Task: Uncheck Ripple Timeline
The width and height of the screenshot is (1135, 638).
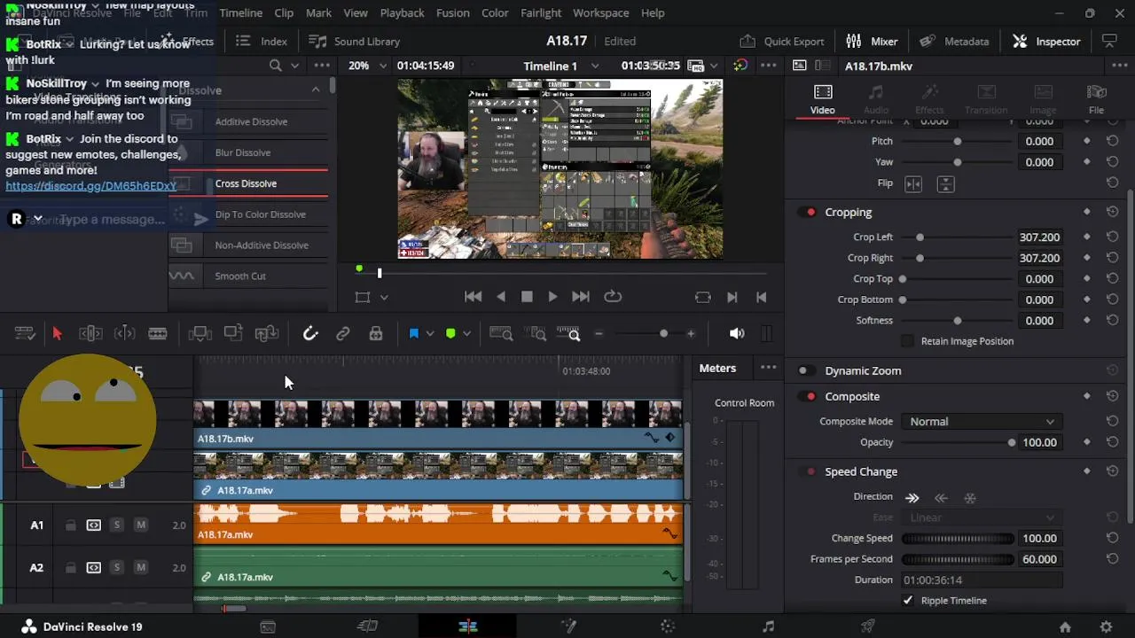Action: coord(907,601)
